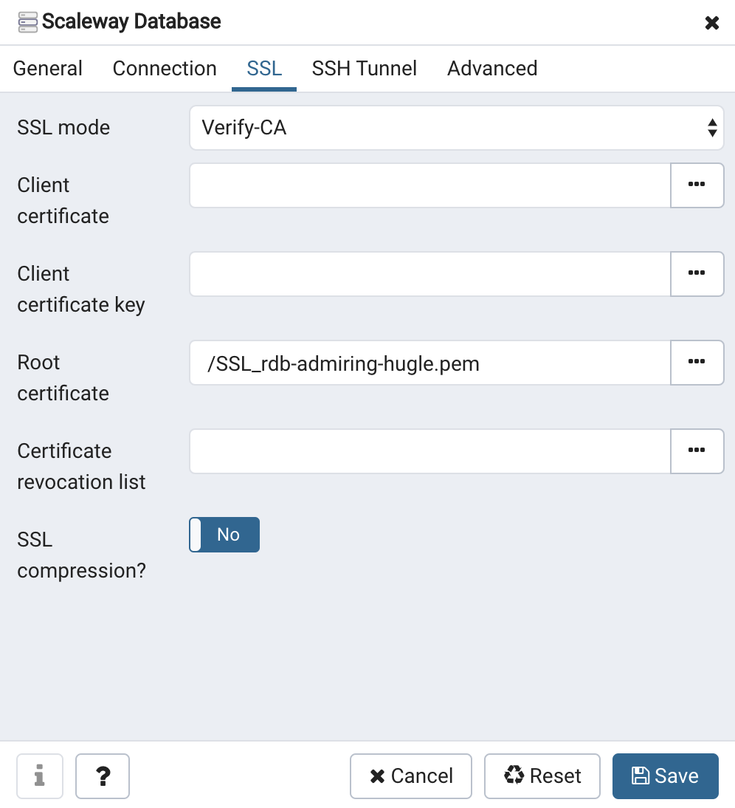Browse for Root certificate file
Screen dimensions: 735x808
697,363
